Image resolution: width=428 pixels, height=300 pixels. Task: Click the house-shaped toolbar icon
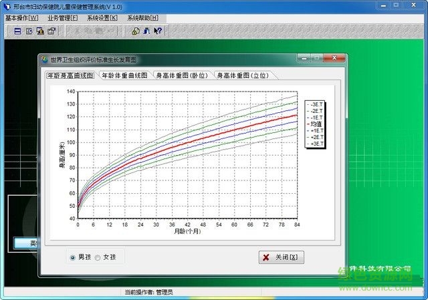point(51,31)
